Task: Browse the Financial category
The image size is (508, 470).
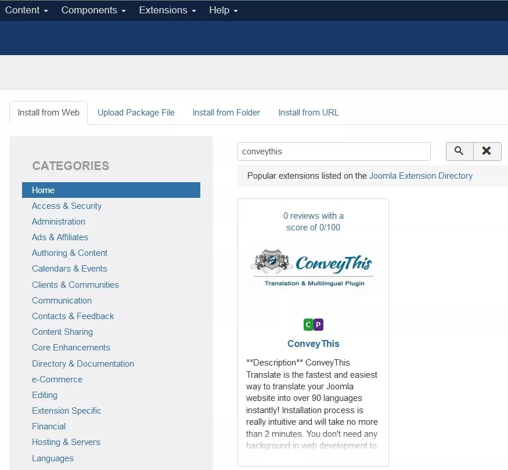Action: click(49, 426)
